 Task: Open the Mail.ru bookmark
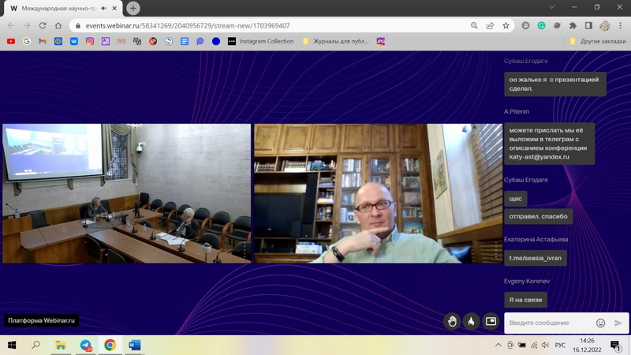coord(58,41)
